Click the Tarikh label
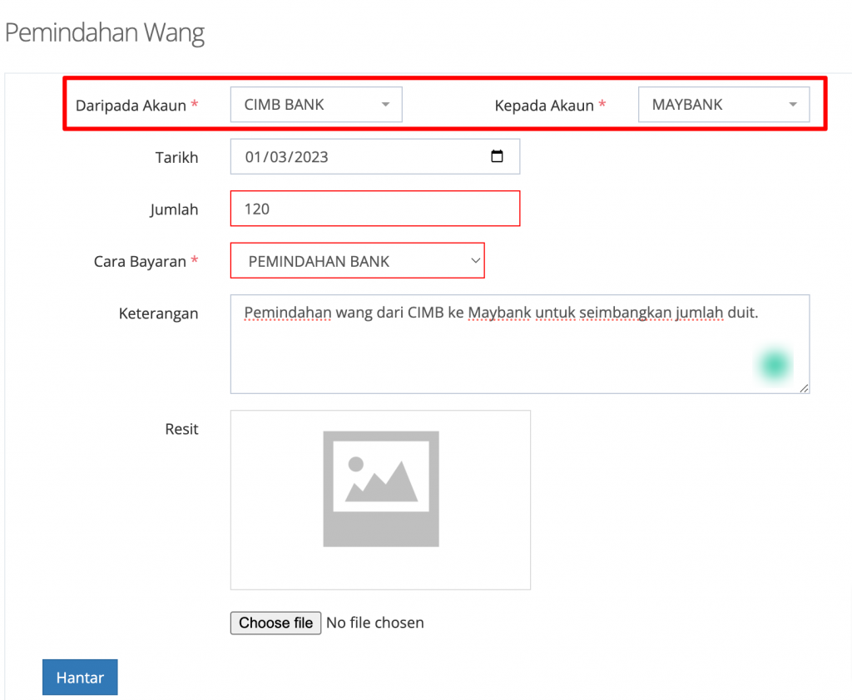Screen dimensions: 852x700 [x=176, y=157]
